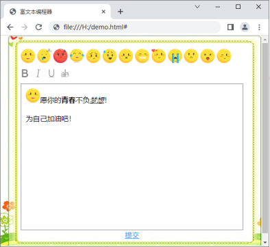Click the page scrollbar up arrow

265,40
